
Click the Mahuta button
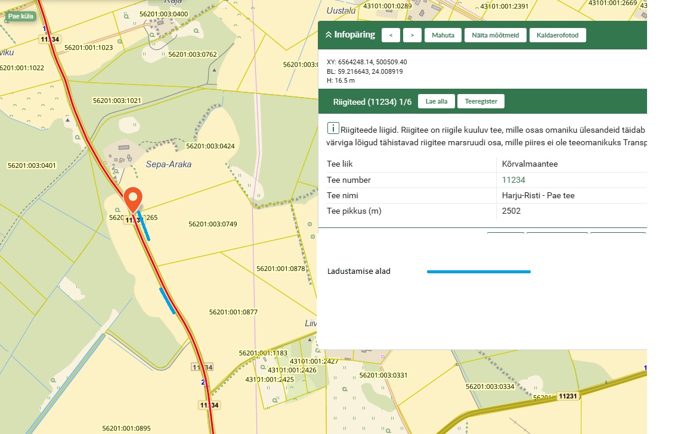(x=442, y=35)
